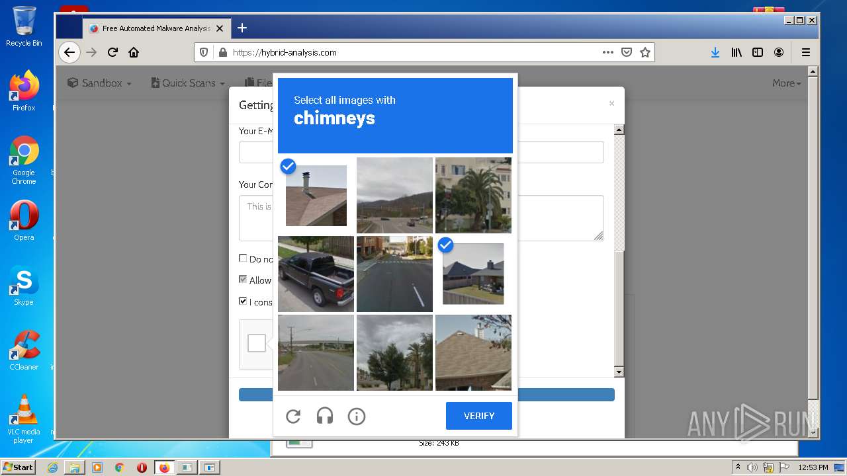
Task: Close the Getting dialog with X
Action: point(611,103)
